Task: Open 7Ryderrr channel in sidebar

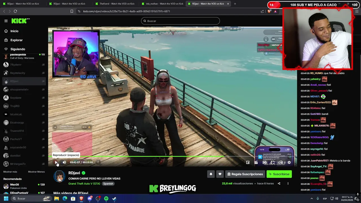Action: [24, 65]
